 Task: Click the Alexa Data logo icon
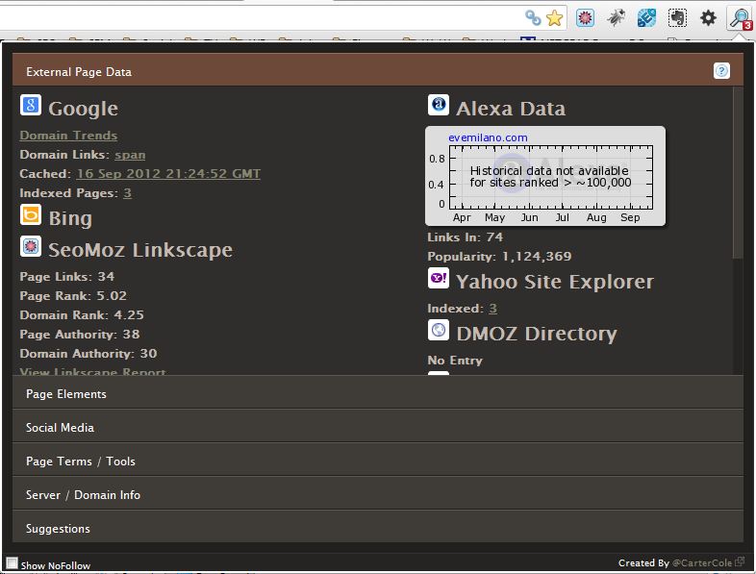(x=439, y=105)
